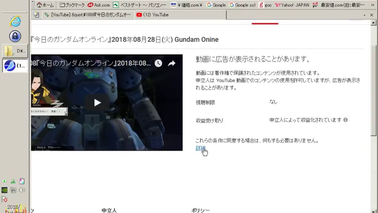Click the 収益受け取り label
Viewport: 378px width, 213px height.
tap(209, 120)
